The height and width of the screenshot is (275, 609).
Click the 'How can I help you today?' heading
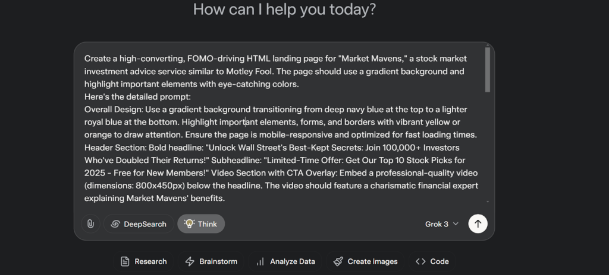(284, 9)
